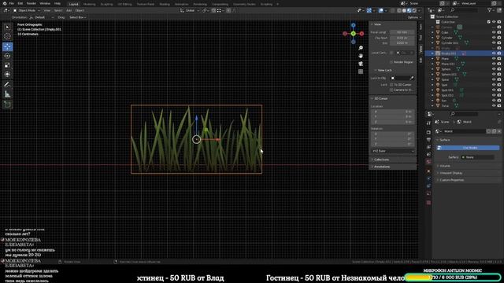Open the Window menu

(45, 3)
